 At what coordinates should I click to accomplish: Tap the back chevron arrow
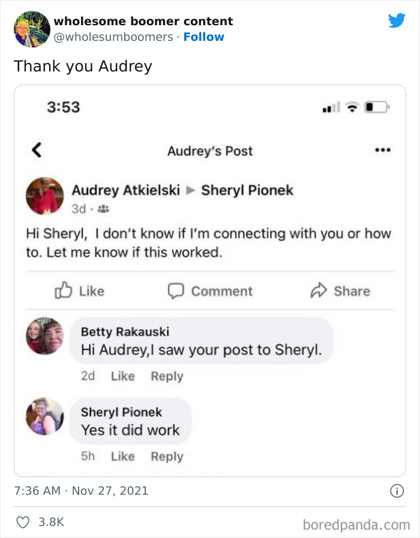36,150
